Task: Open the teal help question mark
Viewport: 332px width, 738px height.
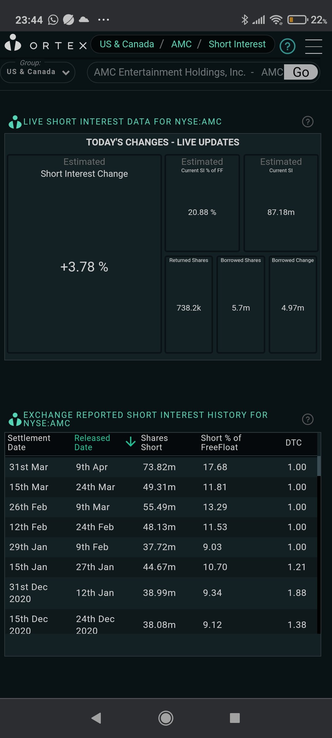Action: tap(287, 46)
